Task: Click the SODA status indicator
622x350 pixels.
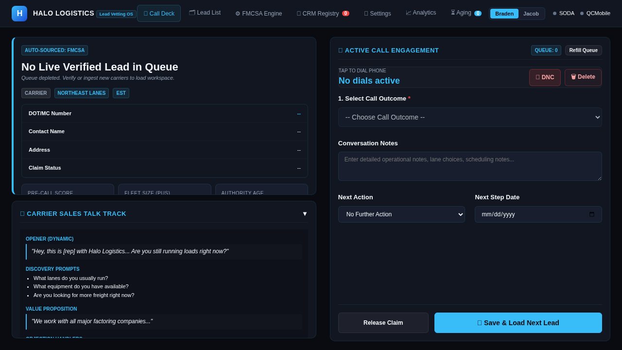Action: tap(564, 13)
